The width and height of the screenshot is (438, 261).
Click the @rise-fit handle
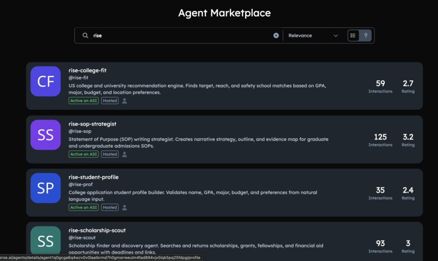[78, 78]
